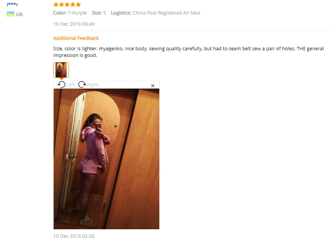Click the fifth orange rating star
The width and height of the screenshot is (332, 240).
tap(78, 4)
